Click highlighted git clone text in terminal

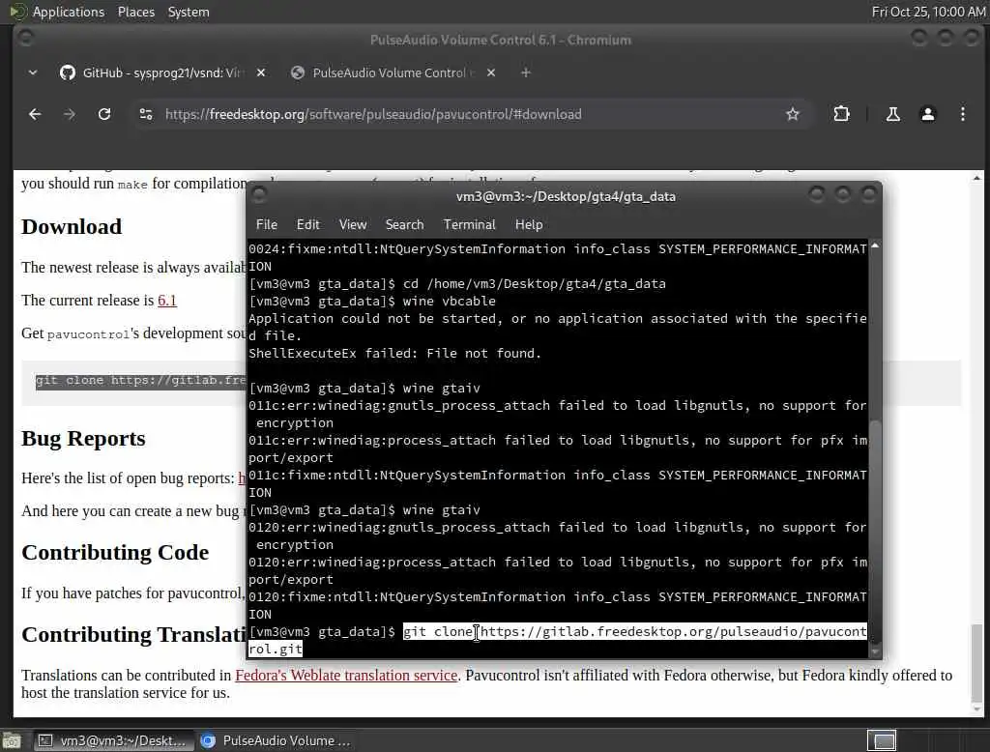click(x=634, y=632)
